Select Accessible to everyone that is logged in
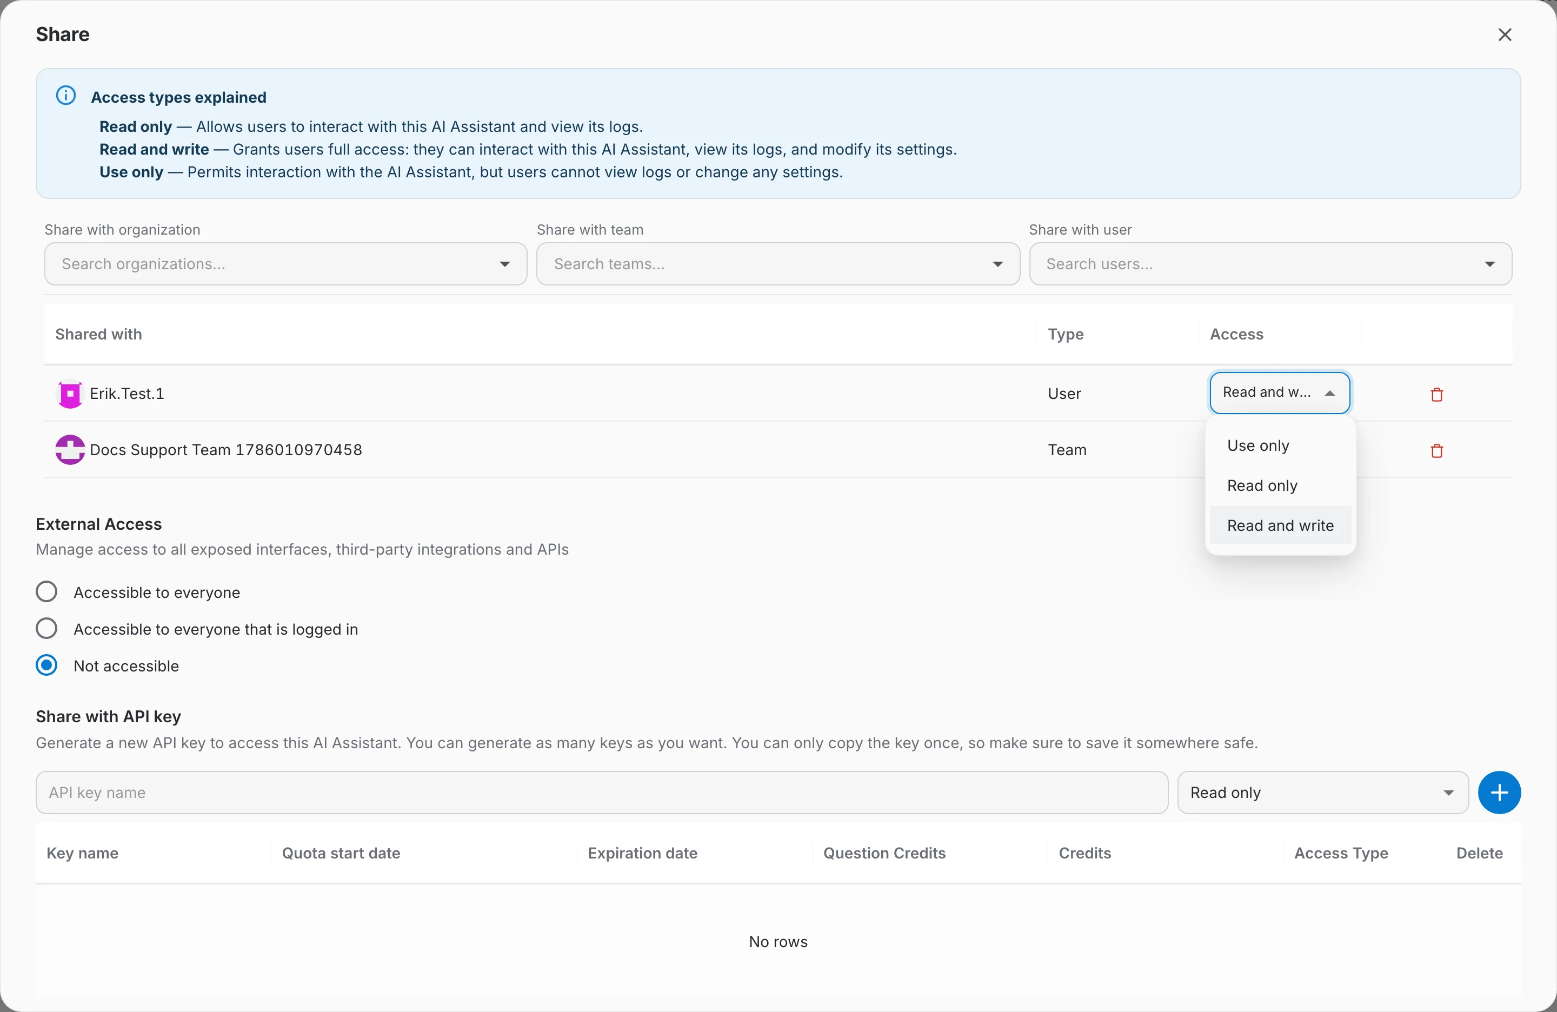The width and height of the screenshot is (1557, 1012). click(x=46, y=629)
